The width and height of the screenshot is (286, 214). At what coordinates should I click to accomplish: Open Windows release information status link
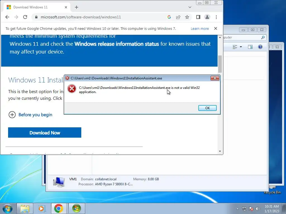click(x=117, y=44)
